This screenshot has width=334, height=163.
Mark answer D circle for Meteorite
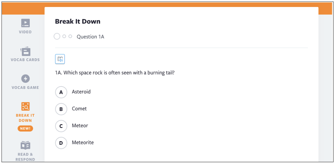(x=61, y=143)
